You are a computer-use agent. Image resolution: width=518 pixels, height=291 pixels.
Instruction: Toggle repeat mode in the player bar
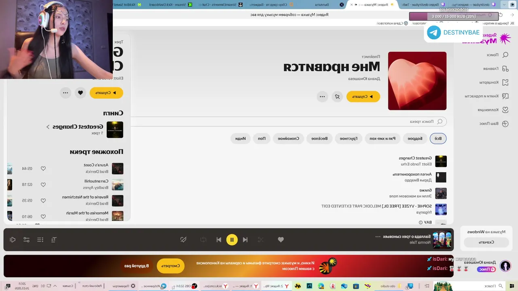(203, 240)
